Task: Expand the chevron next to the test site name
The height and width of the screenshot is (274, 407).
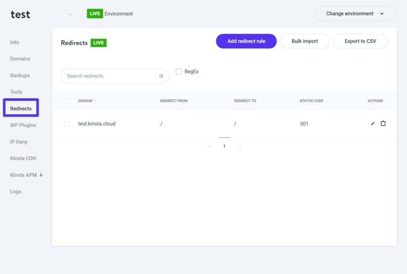Action: click(x=70, y=14)
